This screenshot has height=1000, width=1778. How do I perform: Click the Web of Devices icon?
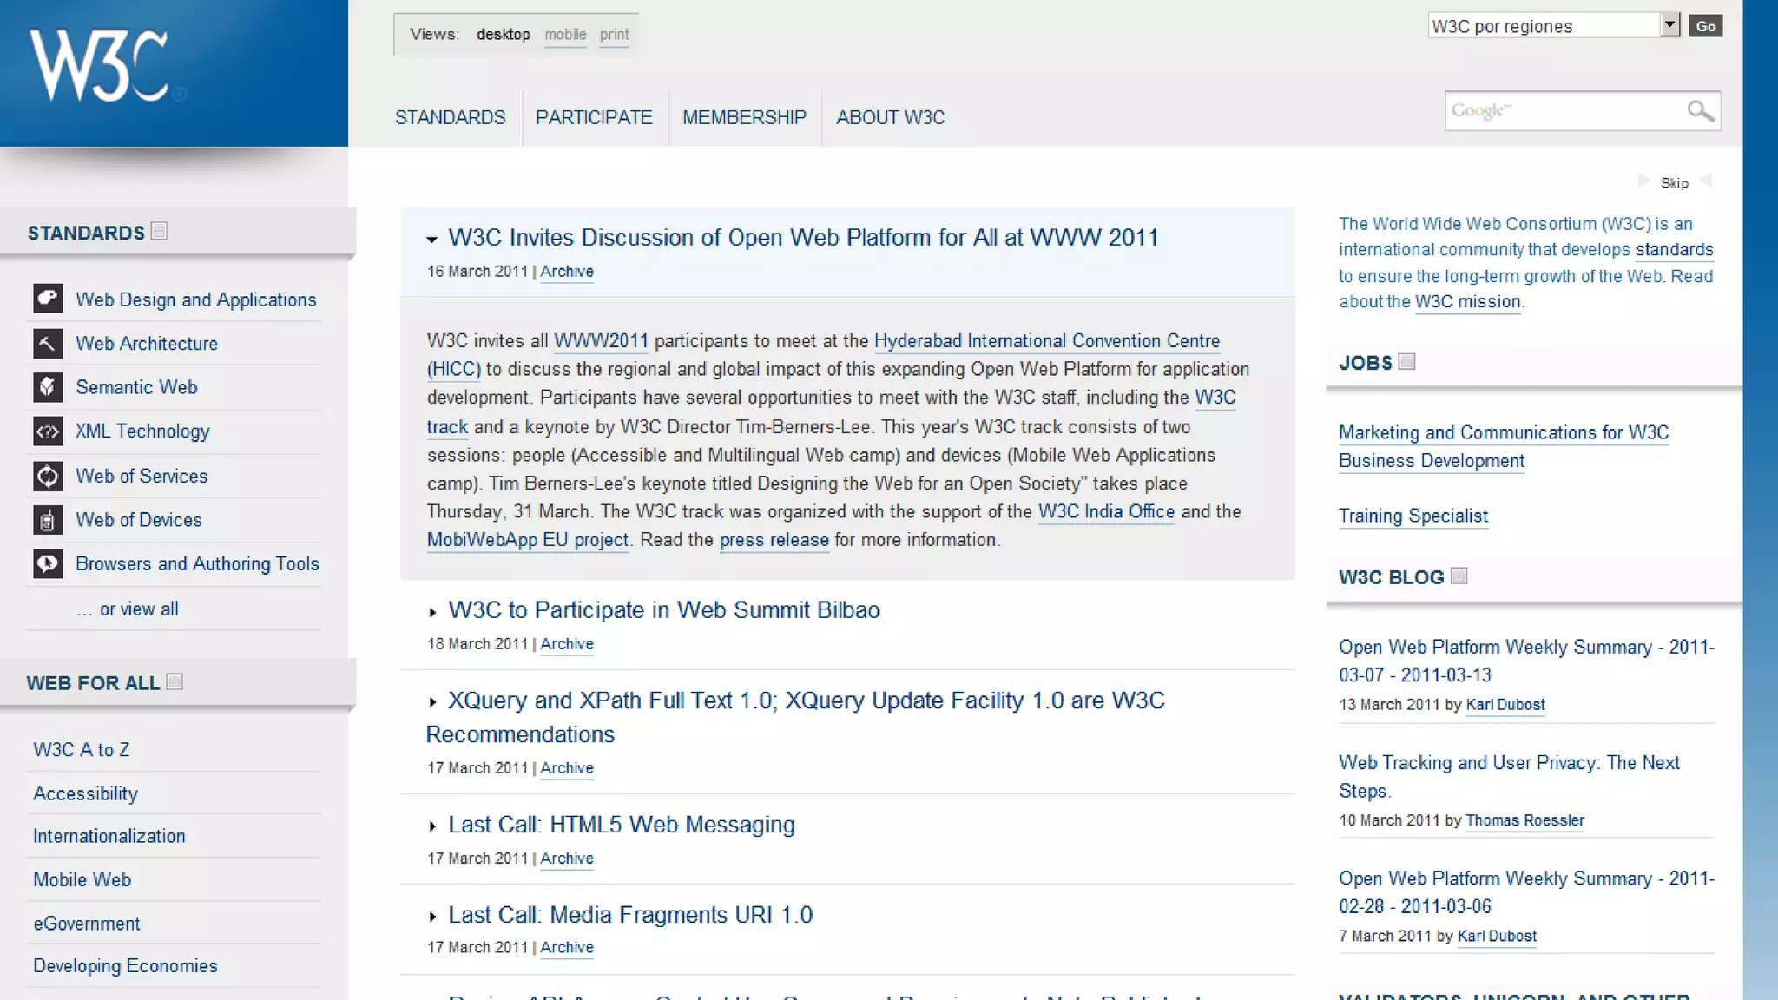click(x=48, y=520)
